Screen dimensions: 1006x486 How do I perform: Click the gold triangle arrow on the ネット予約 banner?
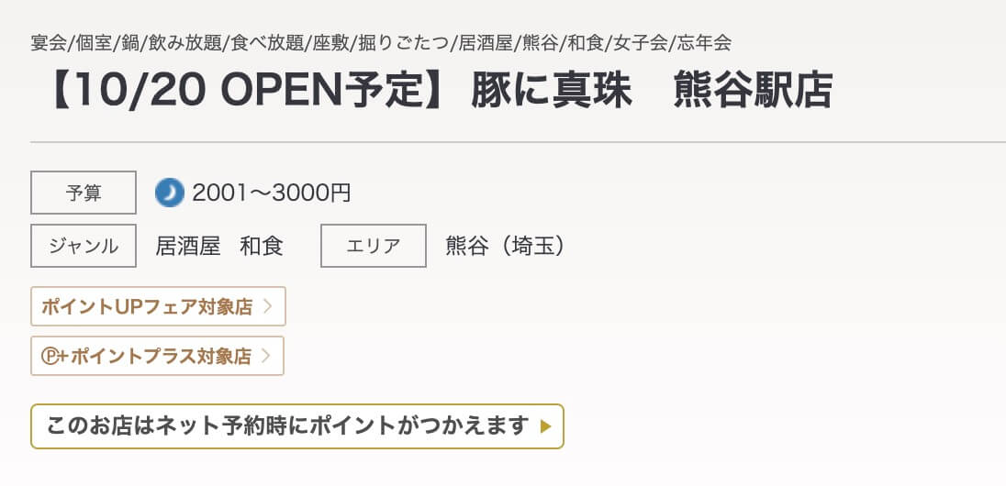pyautogui.click(x=546, y=426)
